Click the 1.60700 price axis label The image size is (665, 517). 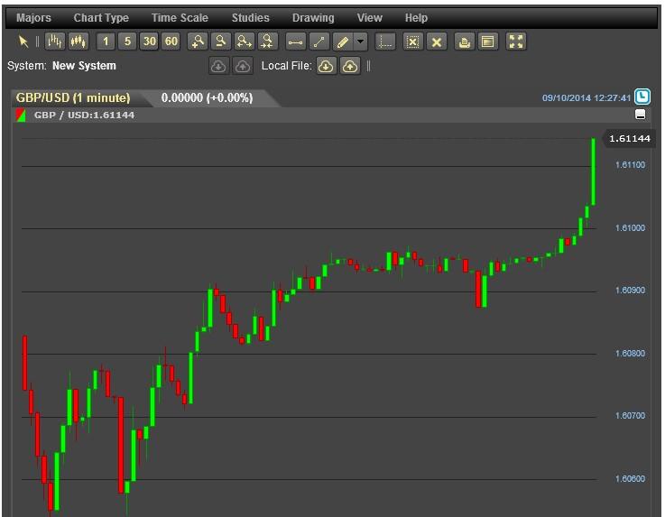pos(630,416)
